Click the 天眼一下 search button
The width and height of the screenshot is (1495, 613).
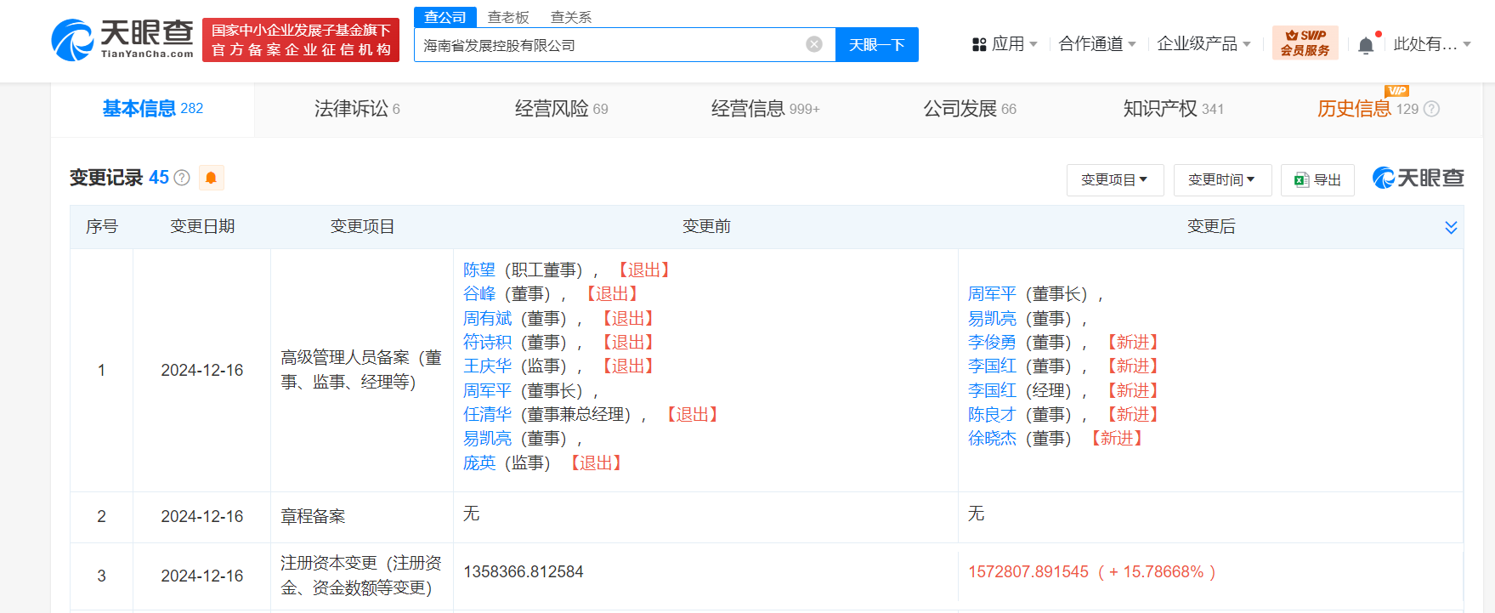(877, 44)
